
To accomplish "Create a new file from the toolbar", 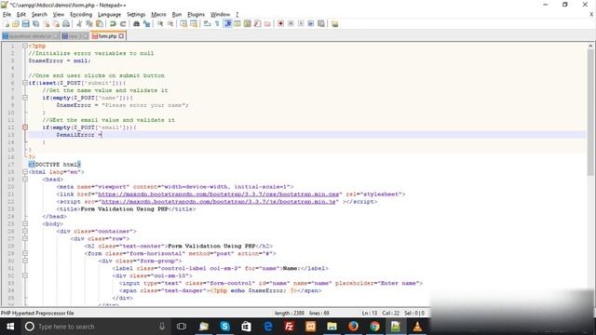I will click(7, 23).
